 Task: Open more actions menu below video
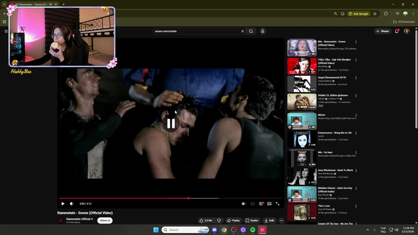click(281, 221)
